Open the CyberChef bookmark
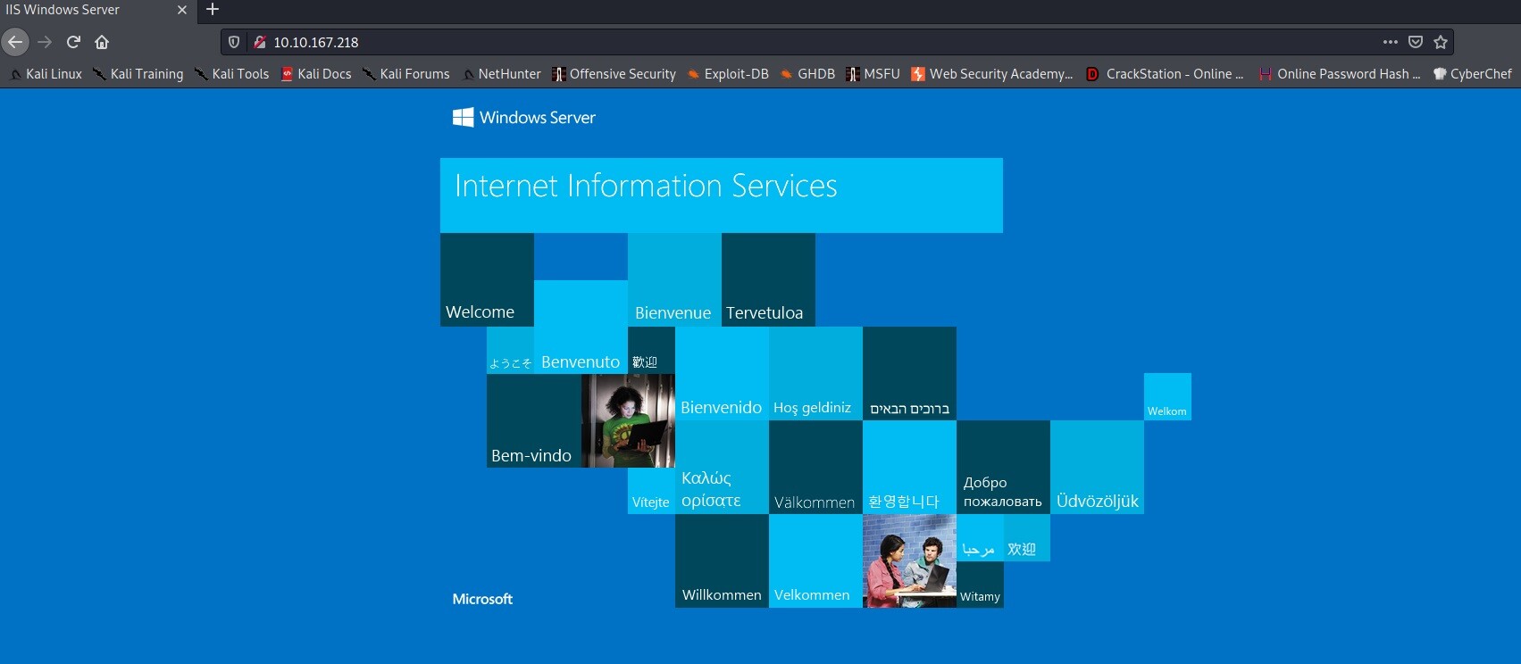Image resolution: width=1521 pixels, height=664 pixels. click(1473, 74)
